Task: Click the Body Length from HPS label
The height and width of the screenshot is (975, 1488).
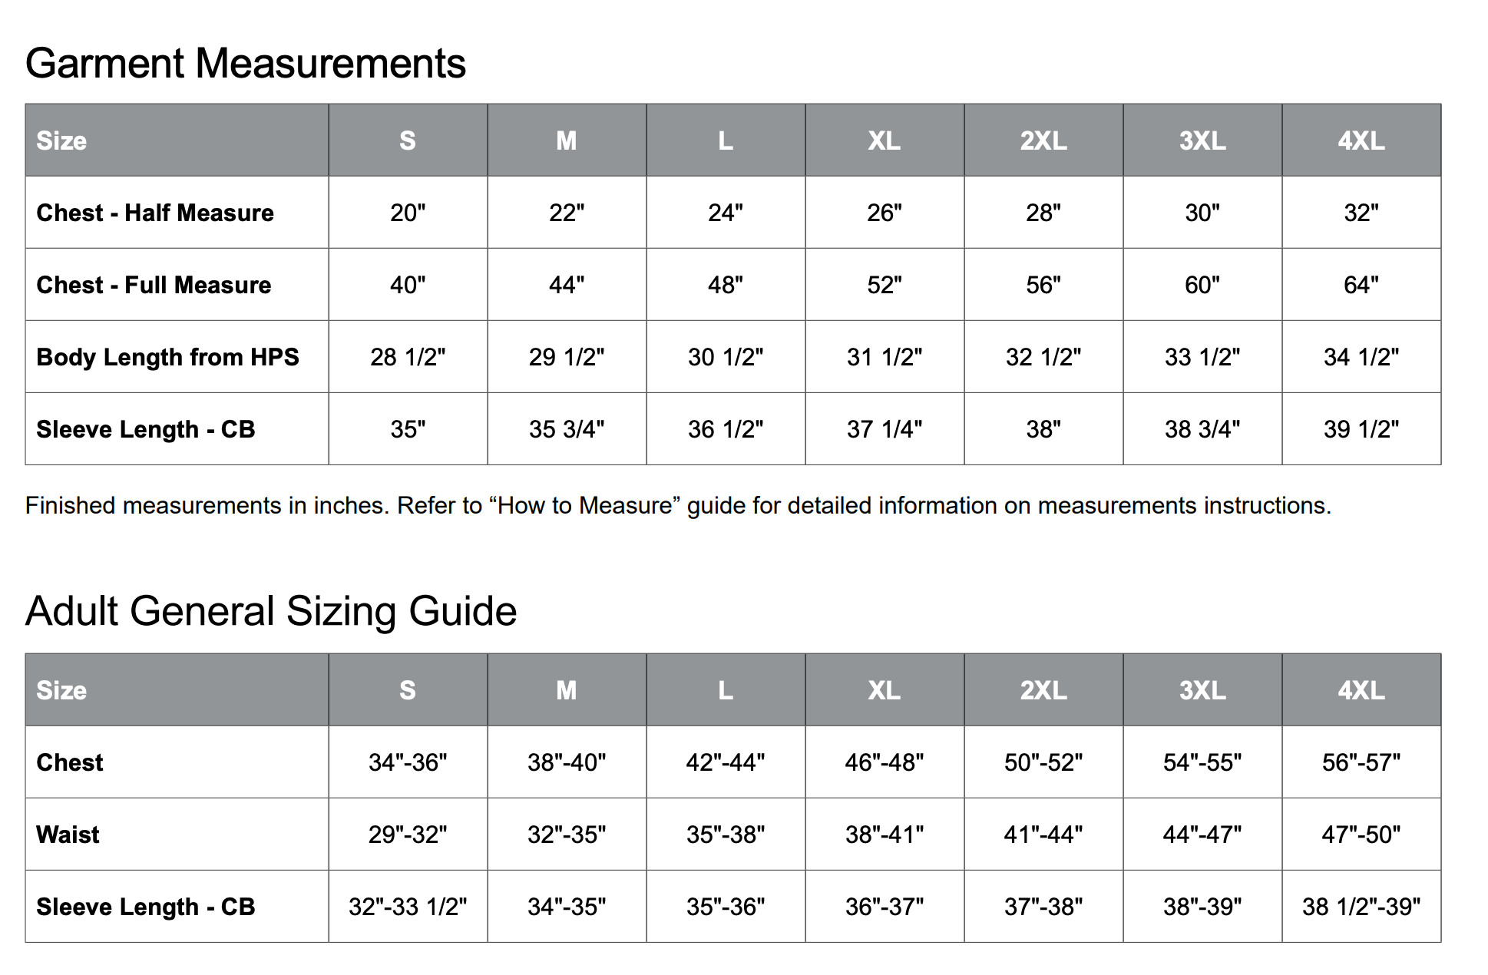Action: pyautogui.click(x=167, y=357)
